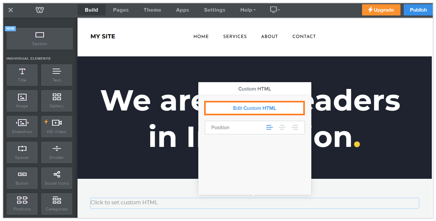The width and height of the screenshot is (436, 221).
Task: Set position to right alignment
Action: coord(295,128)
